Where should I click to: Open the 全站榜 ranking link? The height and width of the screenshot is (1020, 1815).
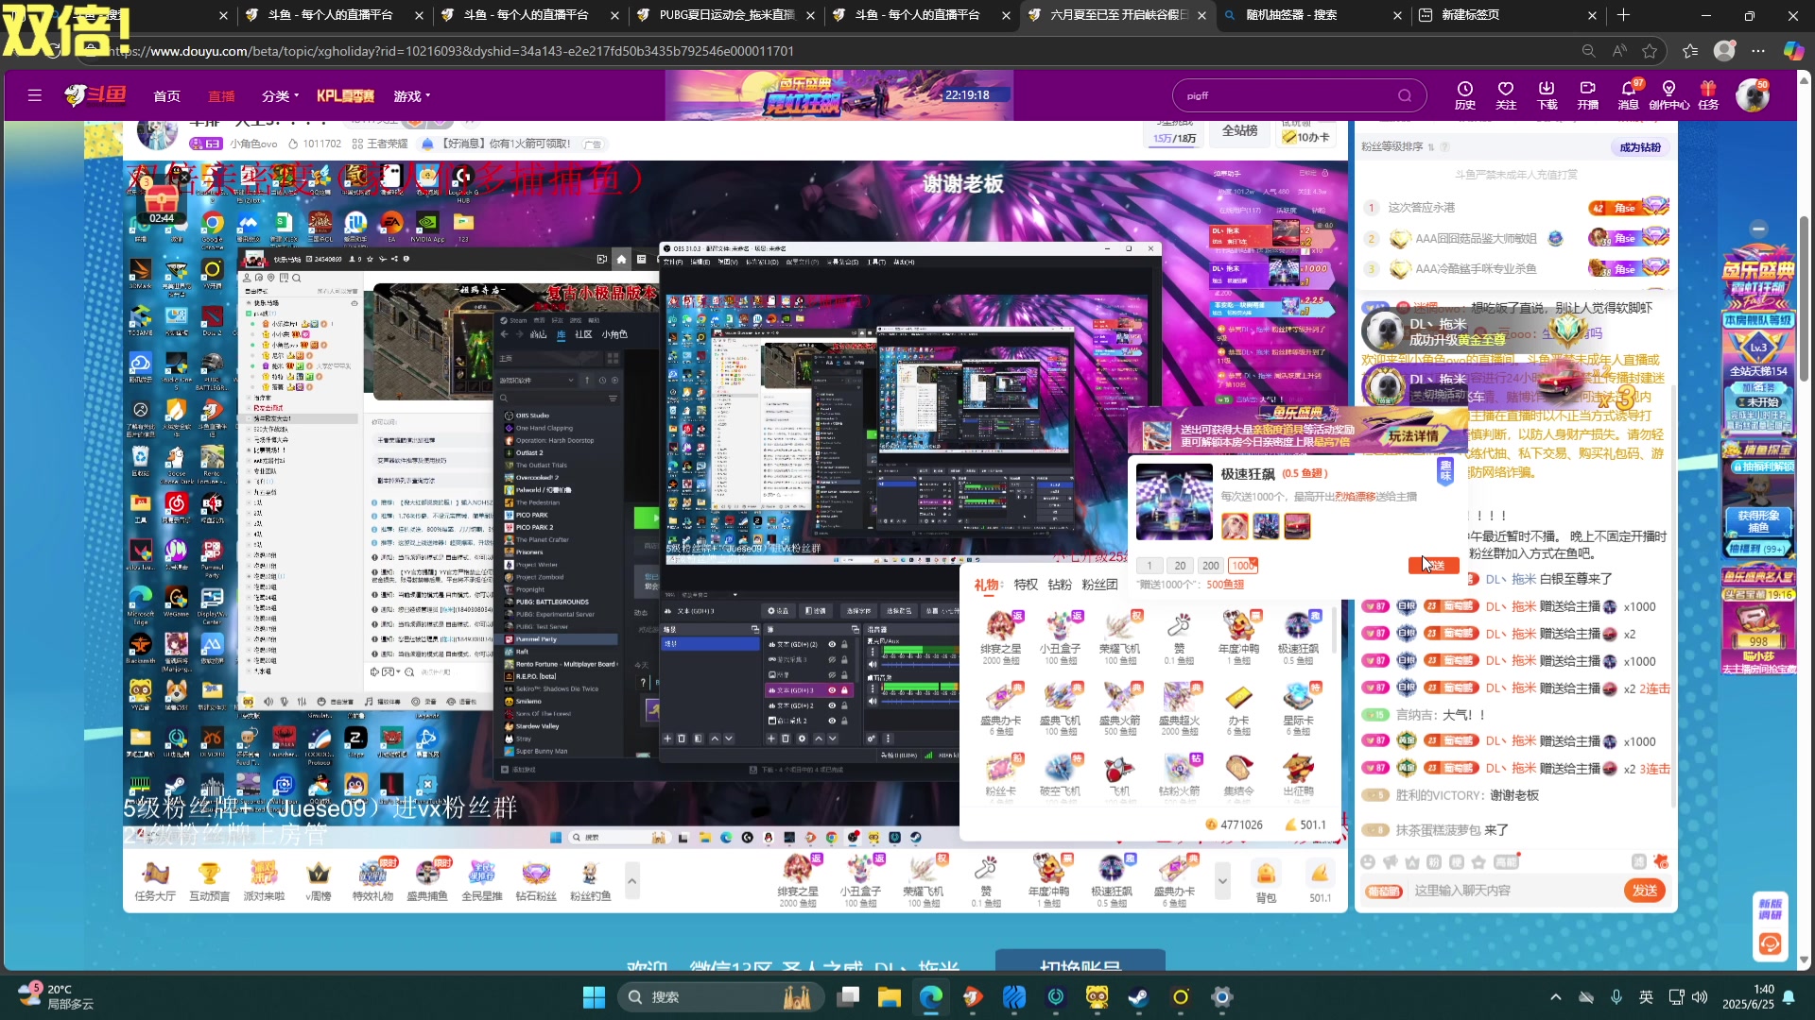coord(1239,130)
